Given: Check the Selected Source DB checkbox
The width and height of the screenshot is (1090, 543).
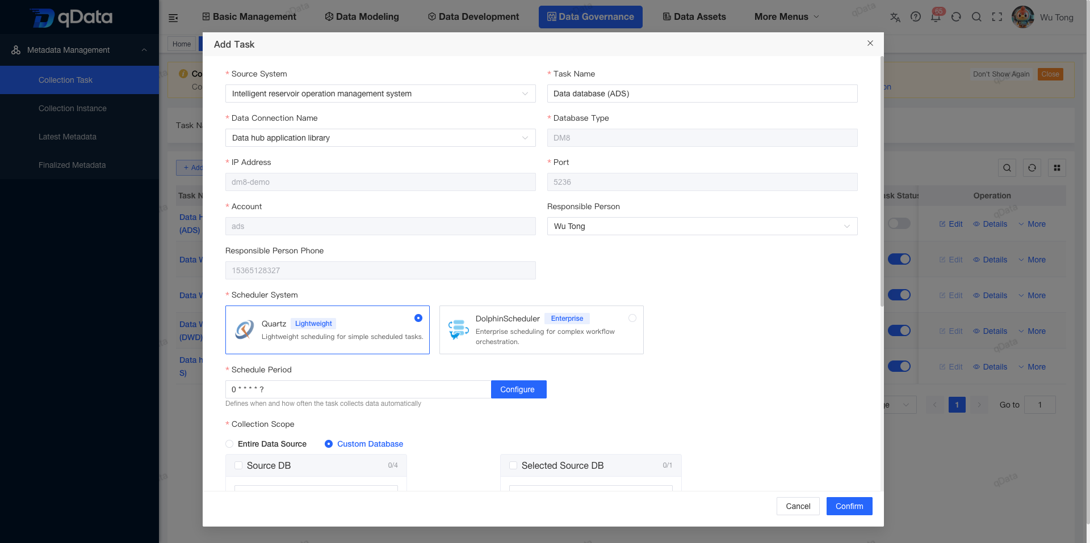Looking at the screenshot, I should pos(513,465).
